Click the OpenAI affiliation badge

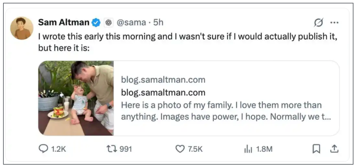(x=108, y=23)
